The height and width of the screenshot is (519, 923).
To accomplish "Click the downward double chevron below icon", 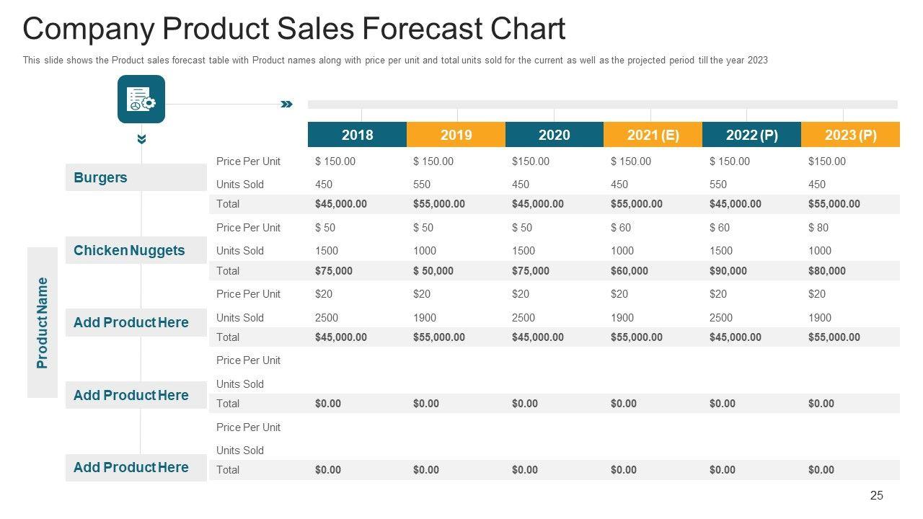I will pos(142,138).
